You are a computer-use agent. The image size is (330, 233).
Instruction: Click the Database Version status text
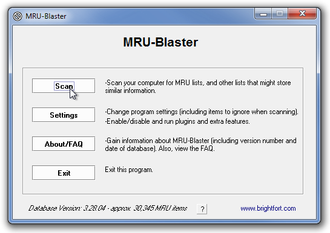(x=108, y=208)
